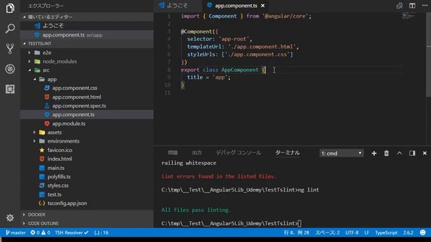Add a new terminal with plus icon
Viewport: 431px width, 242px height.
pyautogui.click(x=374, y=153)
